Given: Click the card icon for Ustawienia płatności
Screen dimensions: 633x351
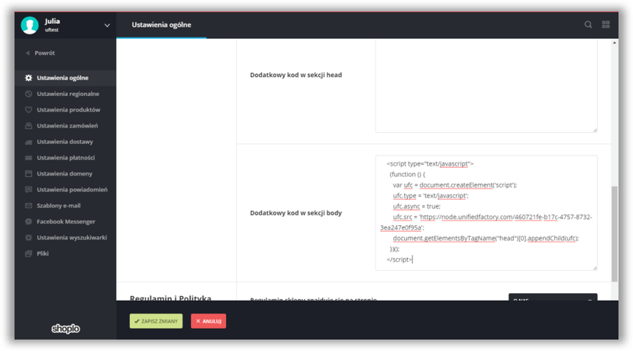Looking at the screenshot, I should point(28,158).
